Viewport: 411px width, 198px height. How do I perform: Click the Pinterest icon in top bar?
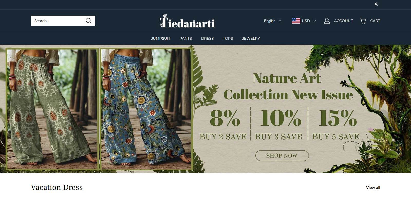click(x=377, y=4)
